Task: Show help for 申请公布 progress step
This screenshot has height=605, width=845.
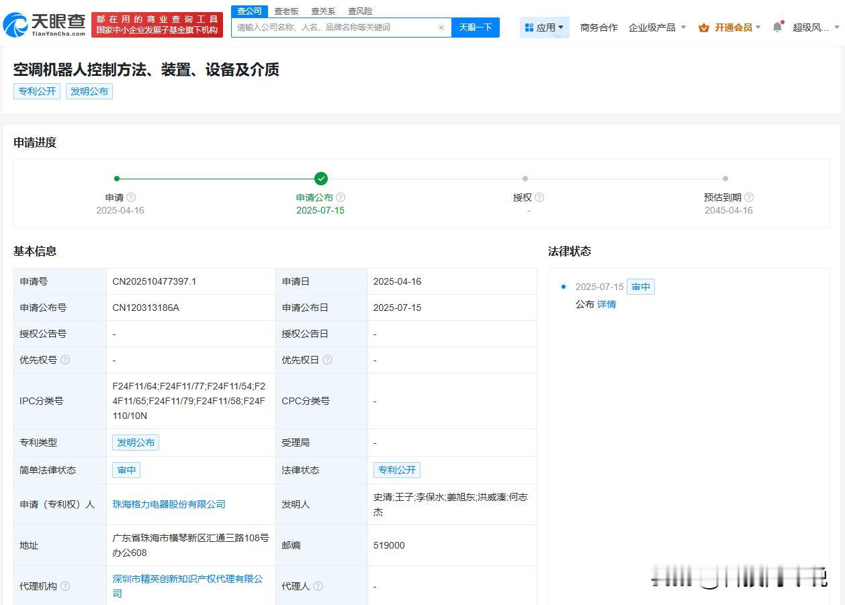Action: click(341, 197)
